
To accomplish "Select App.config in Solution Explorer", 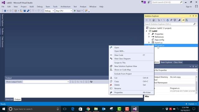I will click(159, 40).
